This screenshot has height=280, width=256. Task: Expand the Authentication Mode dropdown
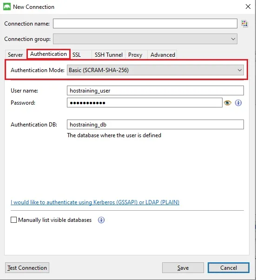point(240,70)
